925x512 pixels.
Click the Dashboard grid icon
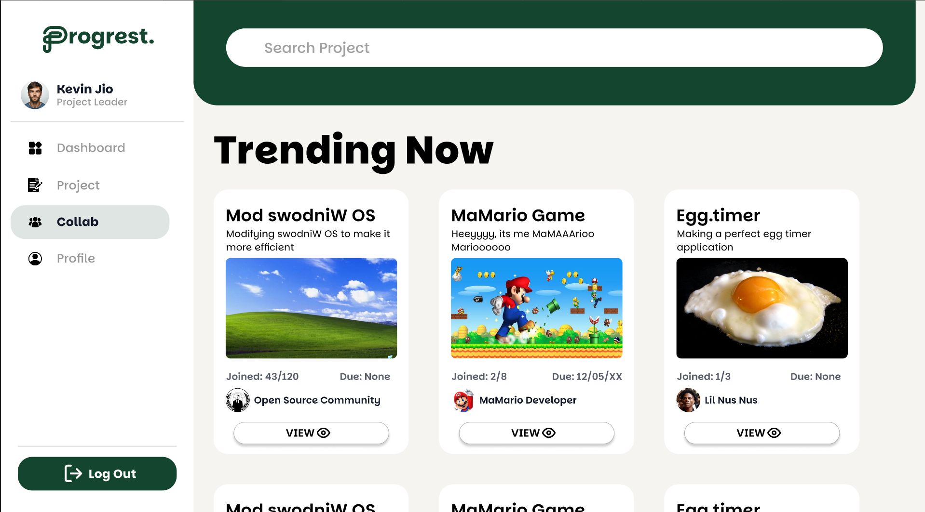pyautogui.click(x=35, y=148)
